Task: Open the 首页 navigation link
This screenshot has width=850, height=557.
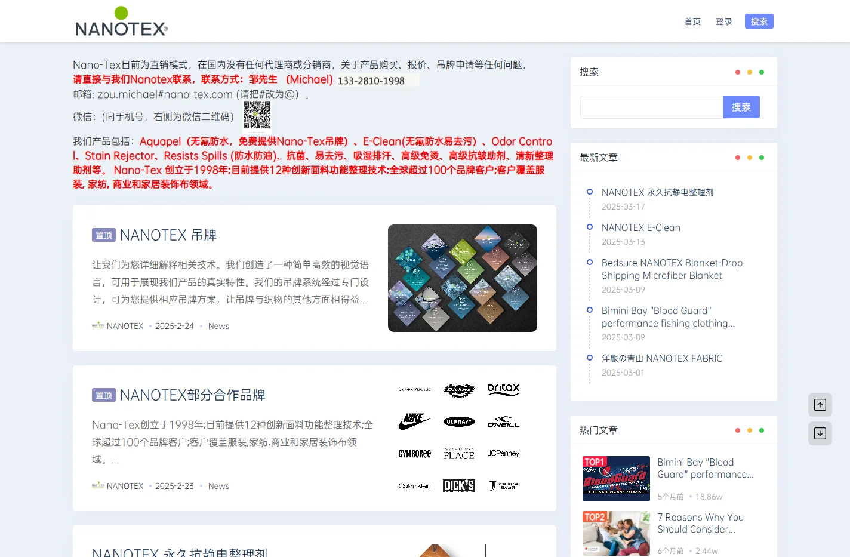Action: click(692, 21)
